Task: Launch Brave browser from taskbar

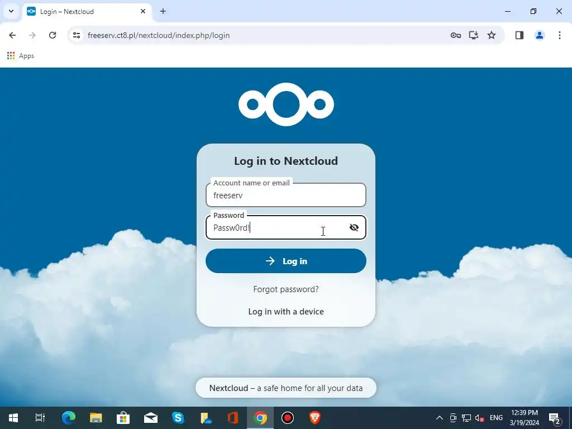Action: point(315,418)
